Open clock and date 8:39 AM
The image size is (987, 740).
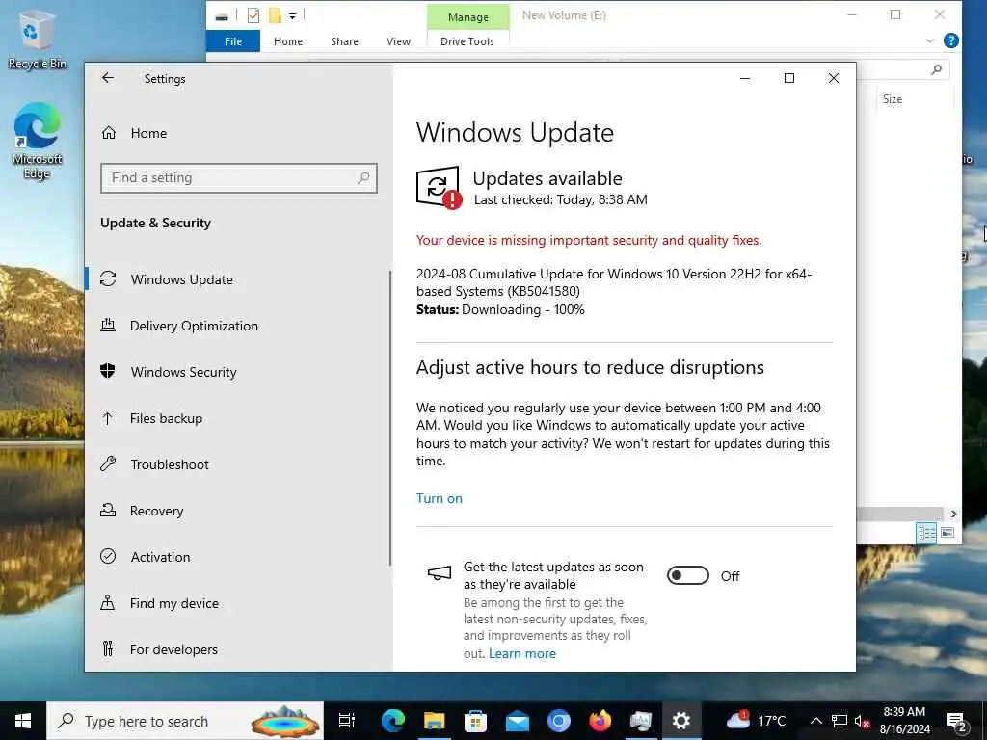(x=904, y=721)
